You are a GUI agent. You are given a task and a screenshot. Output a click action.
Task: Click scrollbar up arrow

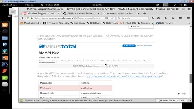click(x=191, y=26)
